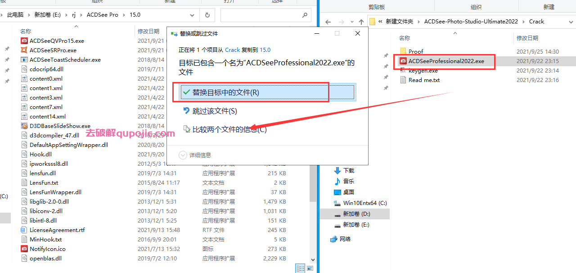Click the Proof folder icon
576x273 pixels.
click(403, 51)
